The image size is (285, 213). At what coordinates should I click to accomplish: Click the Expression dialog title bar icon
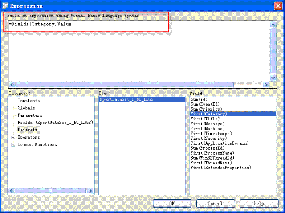pos(5,6)
